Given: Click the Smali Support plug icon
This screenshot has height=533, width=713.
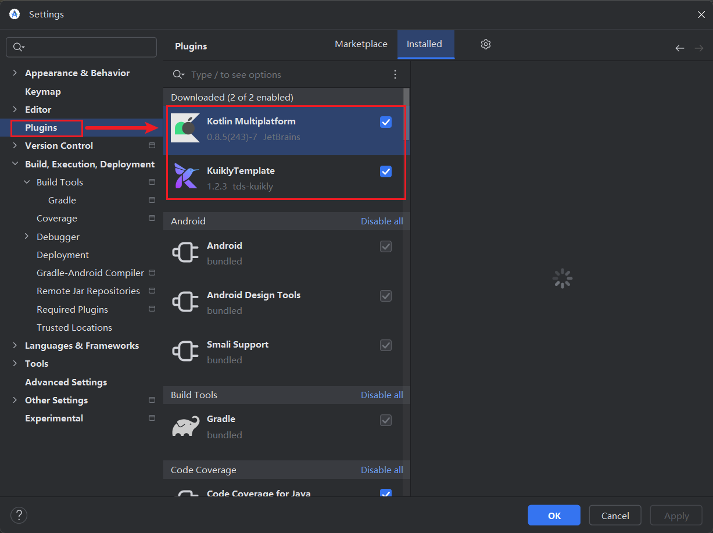Looking at the screenshot, I should 185,351.
